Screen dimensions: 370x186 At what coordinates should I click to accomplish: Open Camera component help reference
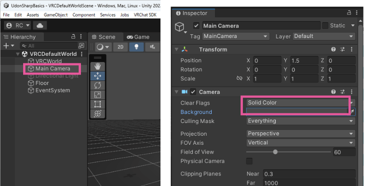tap(333, 92)
